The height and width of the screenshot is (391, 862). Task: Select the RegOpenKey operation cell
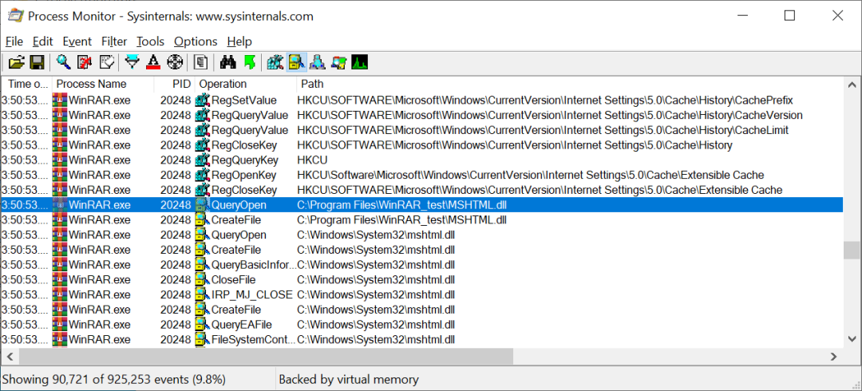tap(244, 175)
